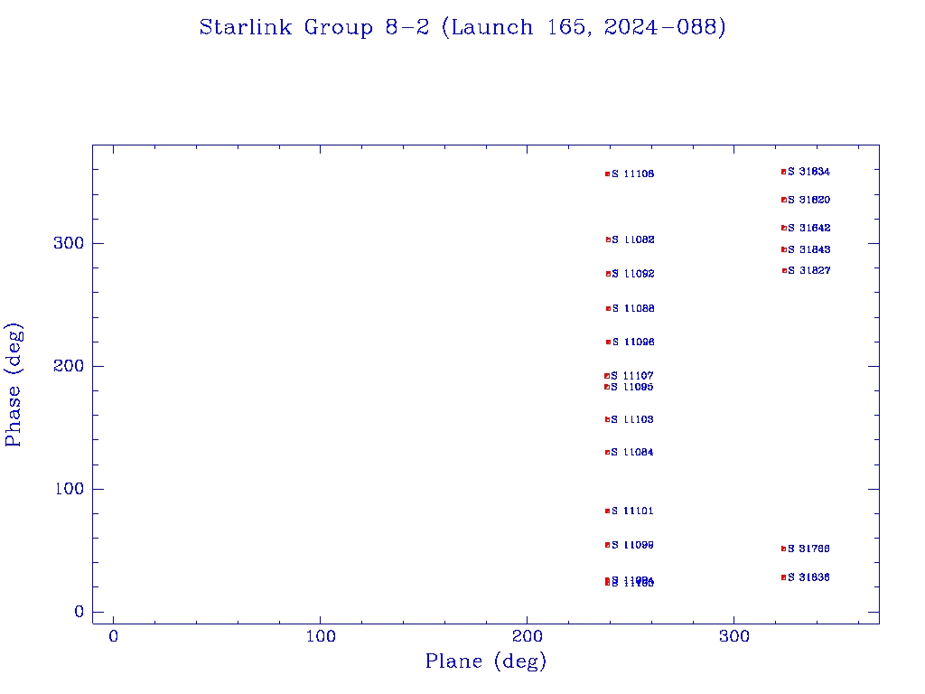Image resolution: width=925 pixels, height=694 pixels.
Task: Click the 200 tick label on Plane axis
Action: pos(527,636)
